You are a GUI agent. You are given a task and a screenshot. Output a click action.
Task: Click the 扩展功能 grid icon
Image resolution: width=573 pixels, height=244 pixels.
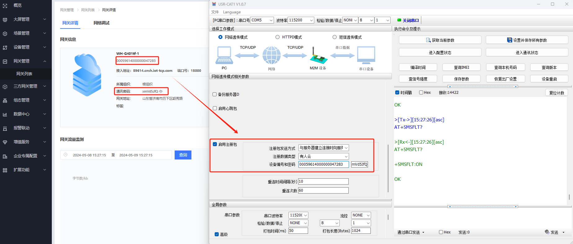tap(5, 170)
